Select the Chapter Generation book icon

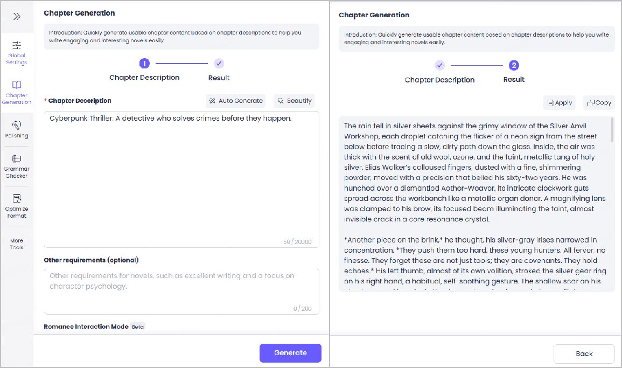17,85
